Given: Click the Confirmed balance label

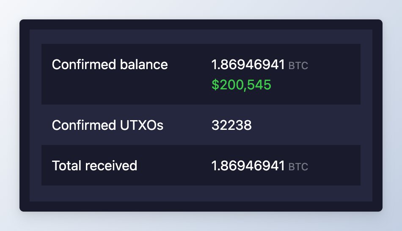Looking at the screenshot, I should pos(110,64).
